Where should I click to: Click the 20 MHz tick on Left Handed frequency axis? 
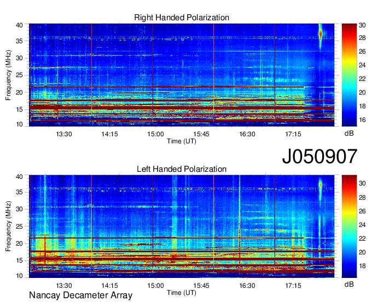[19, 243]
